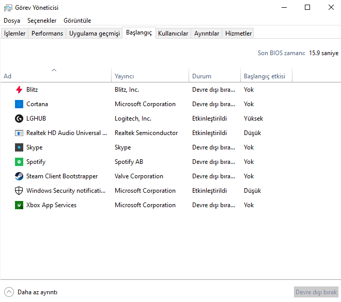Select the green Spotify icon
Viewport: 341px width, 302px height.
click(x=19, y=162)
